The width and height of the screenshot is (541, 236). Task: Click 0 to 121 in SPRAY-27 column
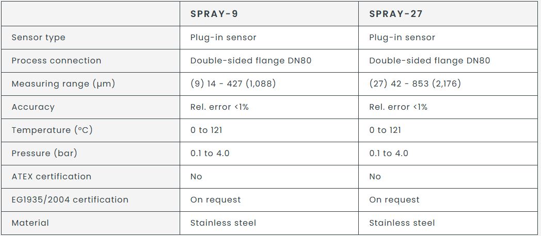385,130
